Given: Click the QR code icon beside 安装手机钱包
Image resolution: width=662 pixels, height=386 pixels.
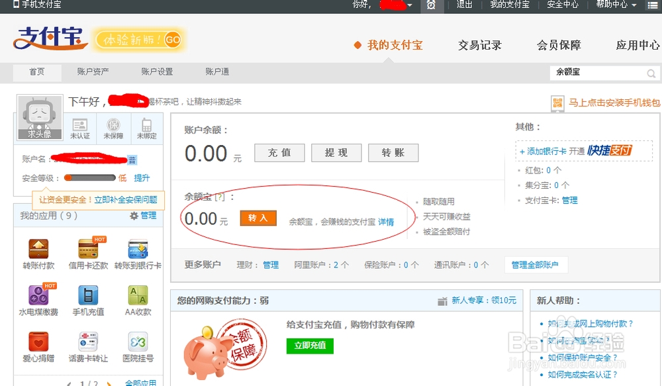Looking at the screenshot, I should (x=557, y=103).
